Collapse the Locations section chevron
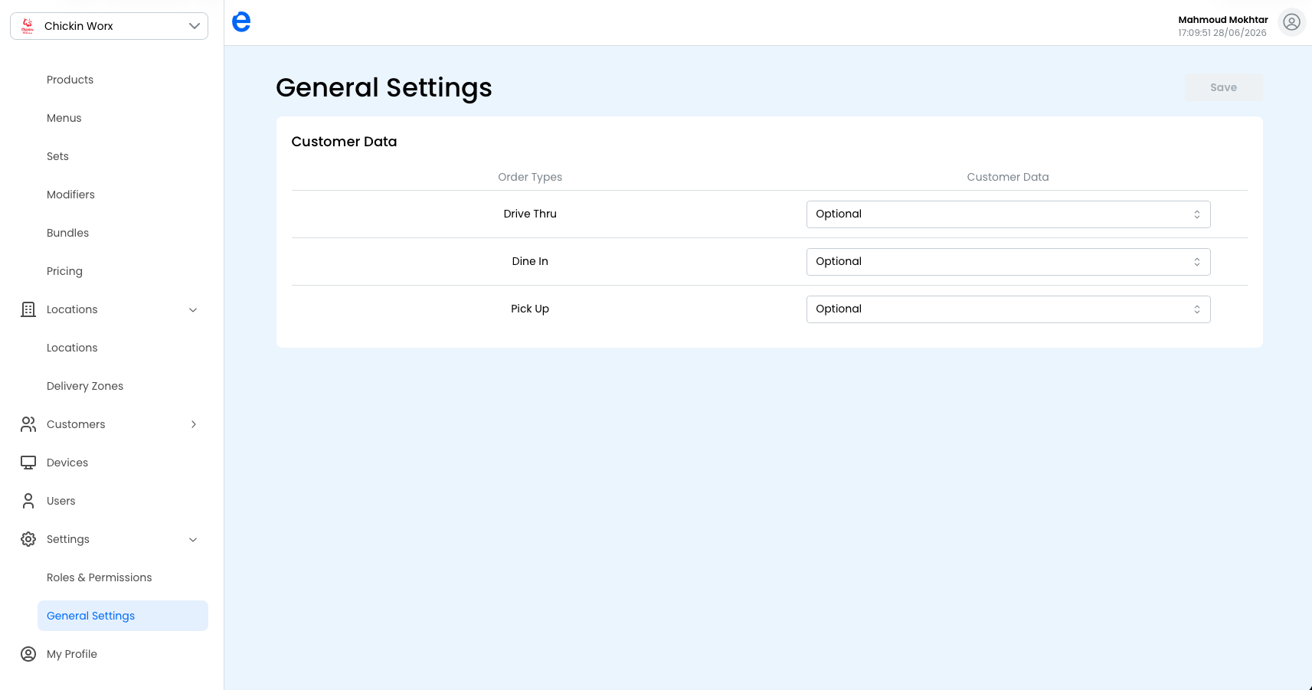This screenshot has width=1312, height=690. tap(193, 309)
